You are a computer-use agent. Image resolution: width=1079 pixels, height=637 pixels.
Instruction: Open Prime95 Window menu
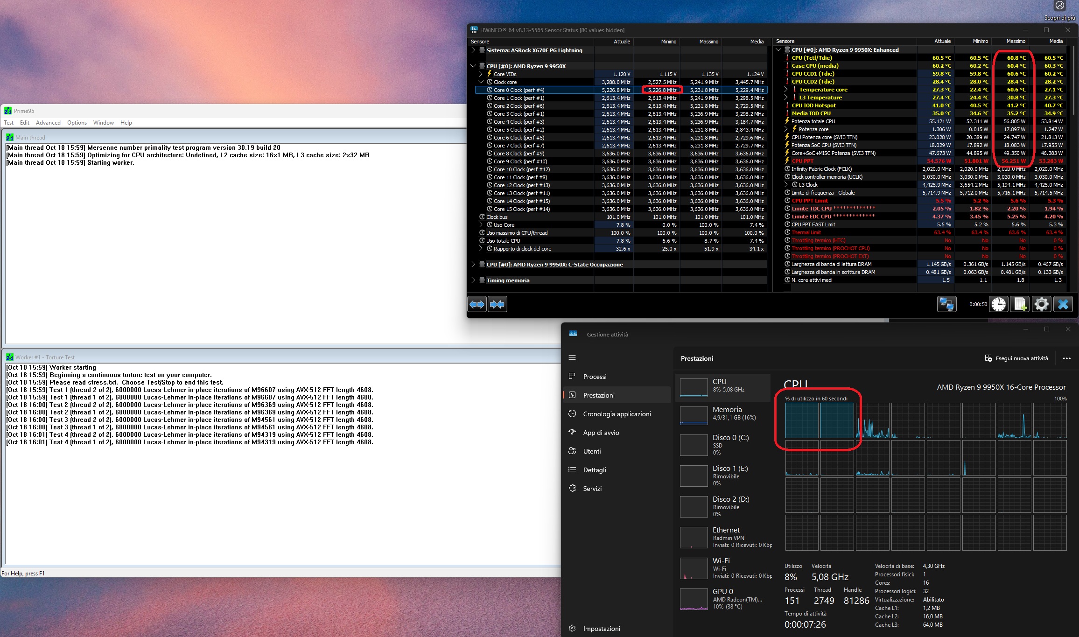point(104,123)
